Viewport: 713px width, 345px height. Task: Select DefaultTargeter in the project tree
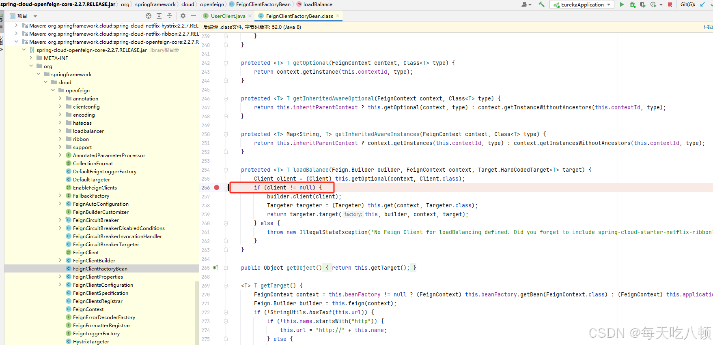pos(91,179)
